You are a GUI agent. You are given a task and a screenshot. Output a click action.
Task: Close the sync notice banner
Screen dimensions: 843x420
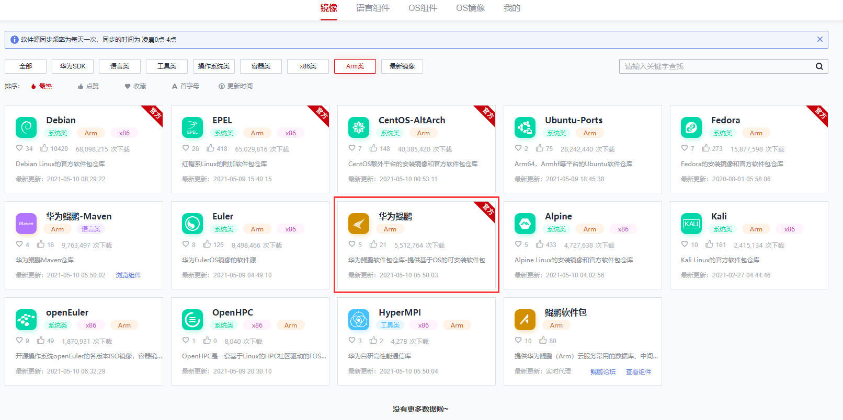tap(819, 39)
